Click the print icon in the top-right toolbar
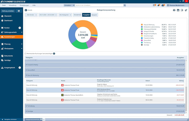This screenshot has width=189, height=121. point(174,10)
